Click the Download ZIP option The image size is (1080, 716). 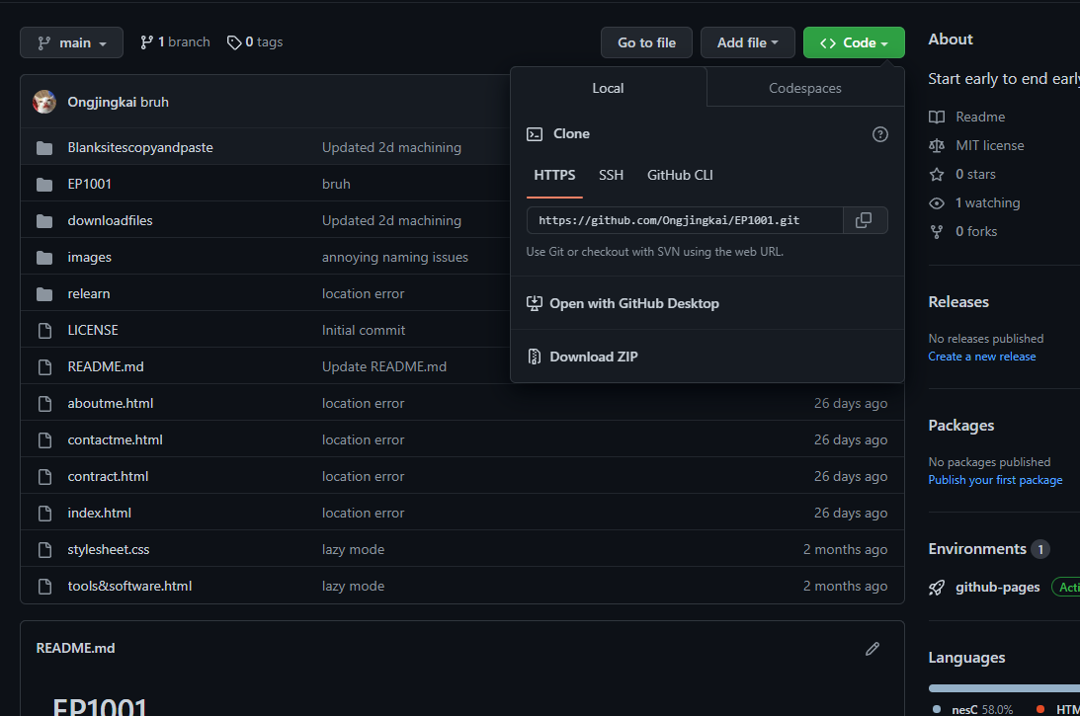click(593, 357)
